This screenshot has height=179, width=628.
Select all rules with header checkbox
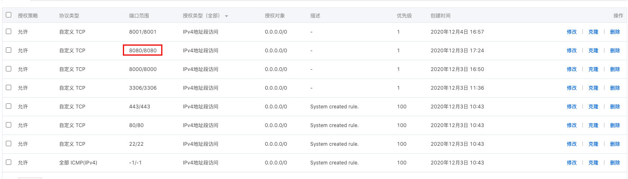(9, 15)
